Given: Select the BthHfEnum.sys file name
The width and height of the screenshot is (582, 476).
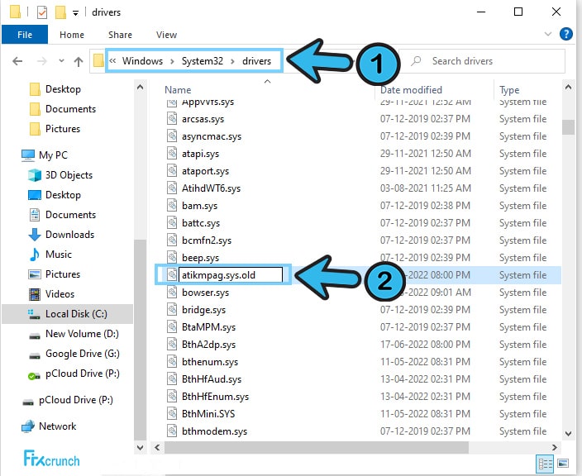Looking at the screenshot, I should (x=215, y=397).
